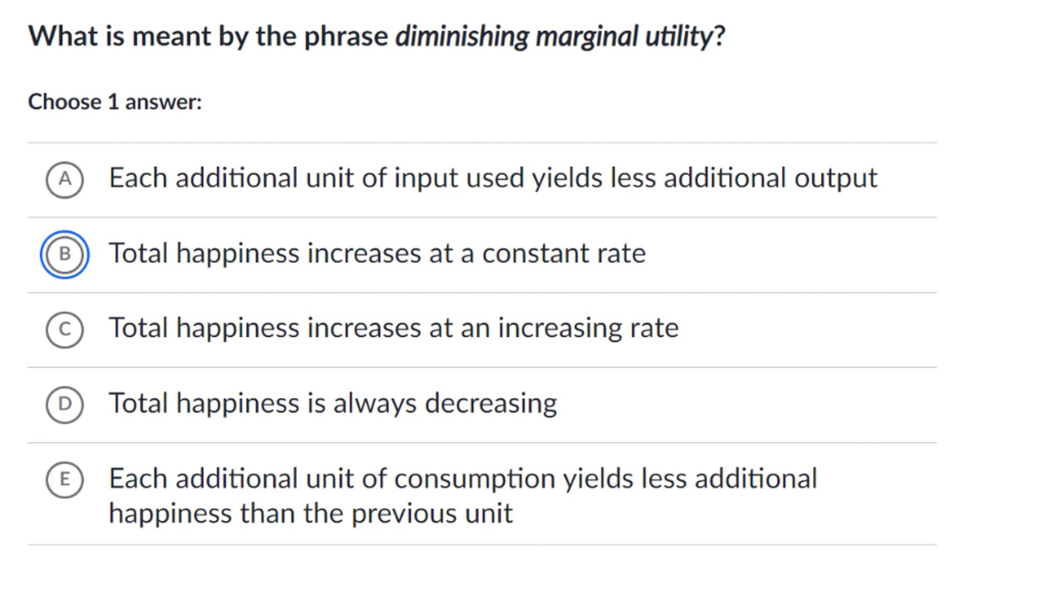Choose "Total happiness increases at an increasing rate"
Viewport: 1047px width, 613px height.
(393, 328)
